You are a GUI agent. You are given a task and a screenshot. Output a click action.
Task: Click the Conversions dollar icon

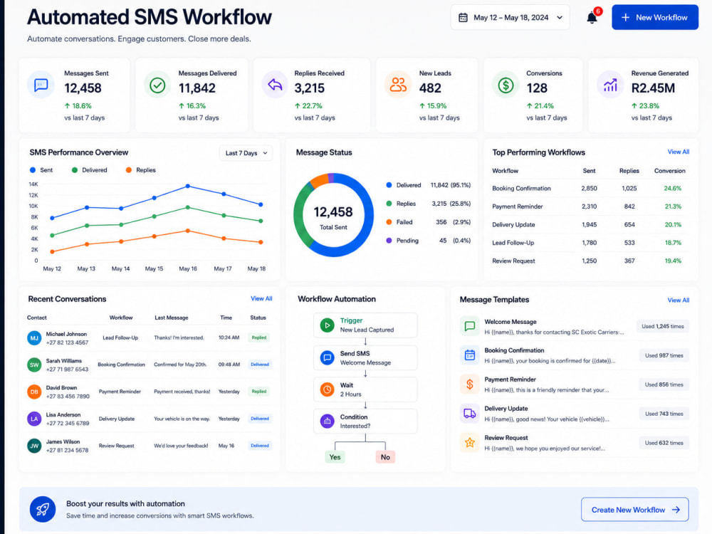pyautogui.click(x=506, y=85)
